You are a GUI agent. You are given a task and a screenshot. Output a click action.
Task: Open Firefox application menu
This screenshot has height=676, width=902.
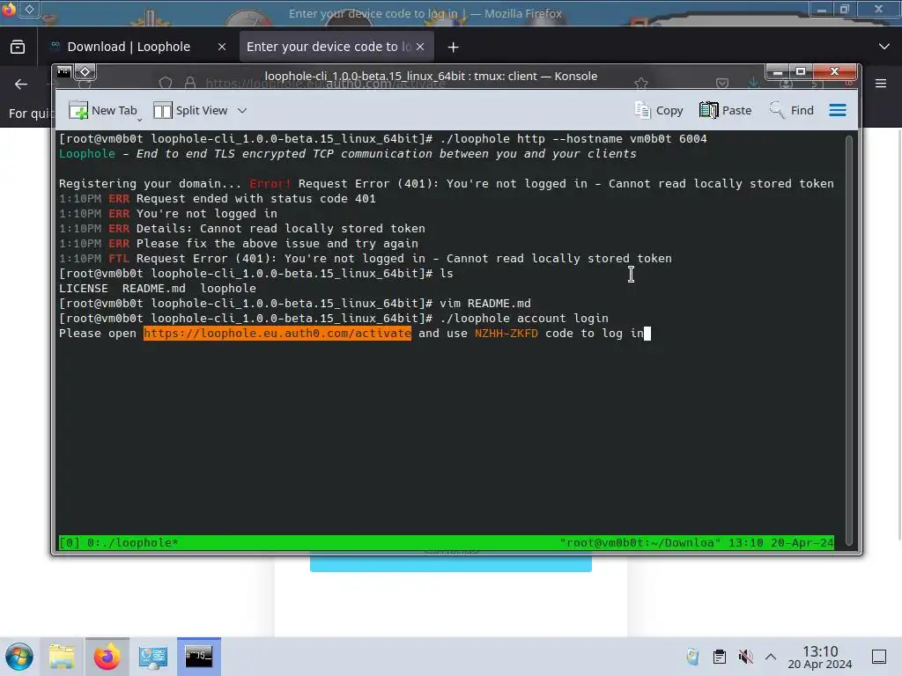click(881, 84)
